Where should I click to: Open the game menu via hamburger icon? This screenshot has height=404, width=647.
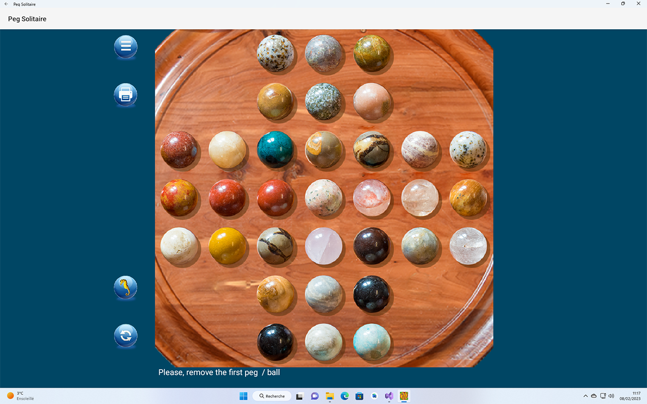125,46
